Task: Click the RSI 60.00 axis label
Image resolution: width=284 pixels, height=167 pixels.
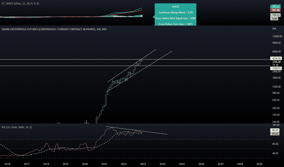Action: point(275,144)
